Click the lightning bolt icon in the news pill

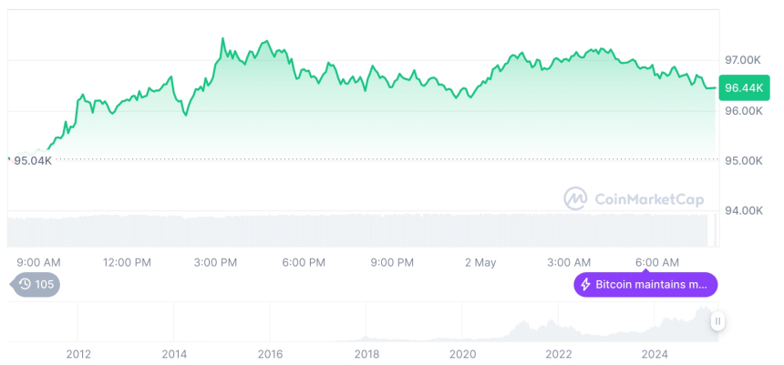coord(585,285)
